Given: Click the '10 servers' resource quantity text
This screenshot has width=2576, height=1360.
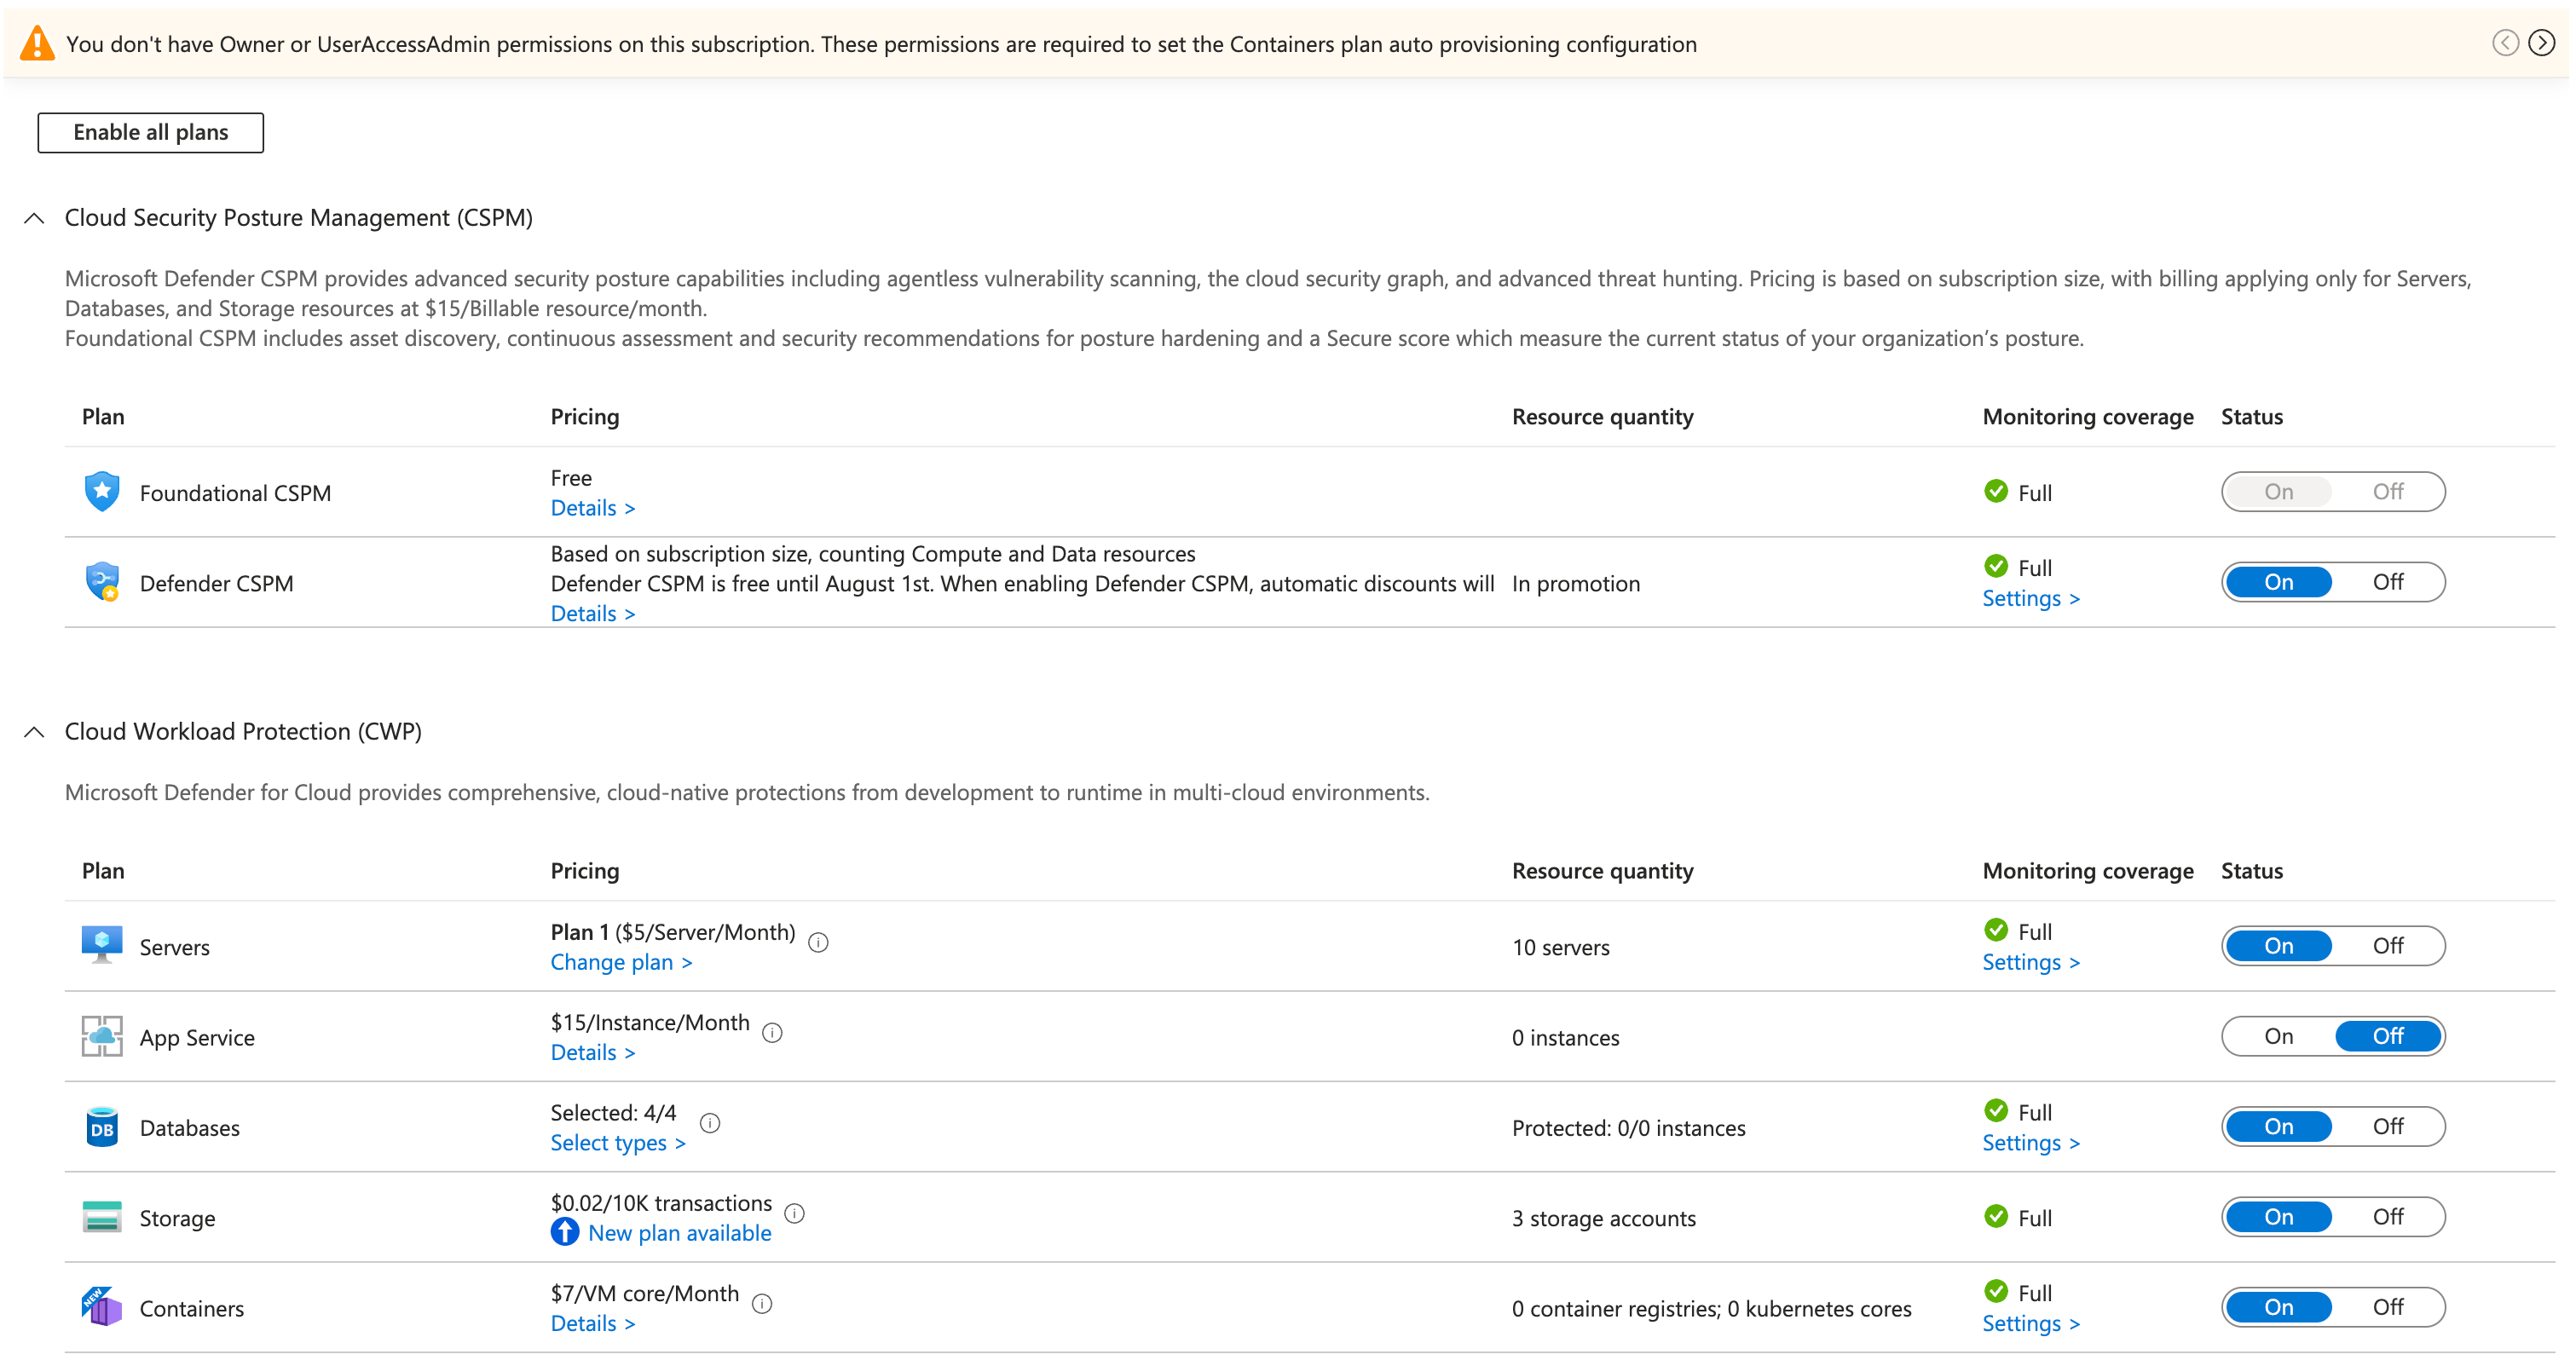Looking at the screenshot, I should (x=1561, y=947).
